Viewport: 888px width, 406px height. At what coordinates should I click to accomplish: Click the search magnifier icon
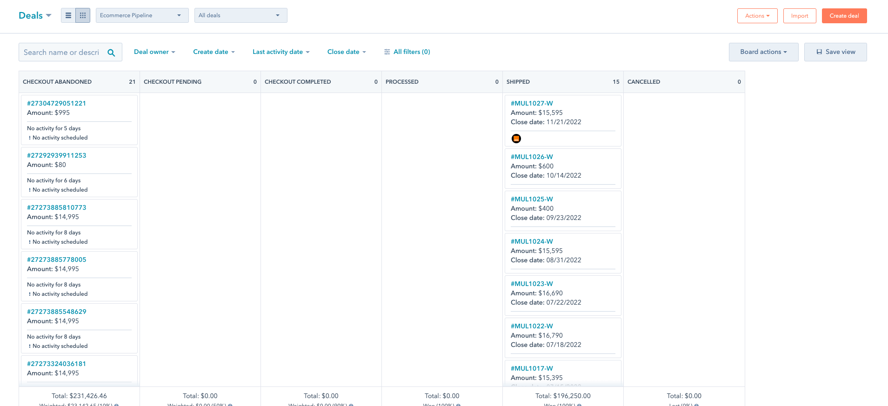point(111,53)
